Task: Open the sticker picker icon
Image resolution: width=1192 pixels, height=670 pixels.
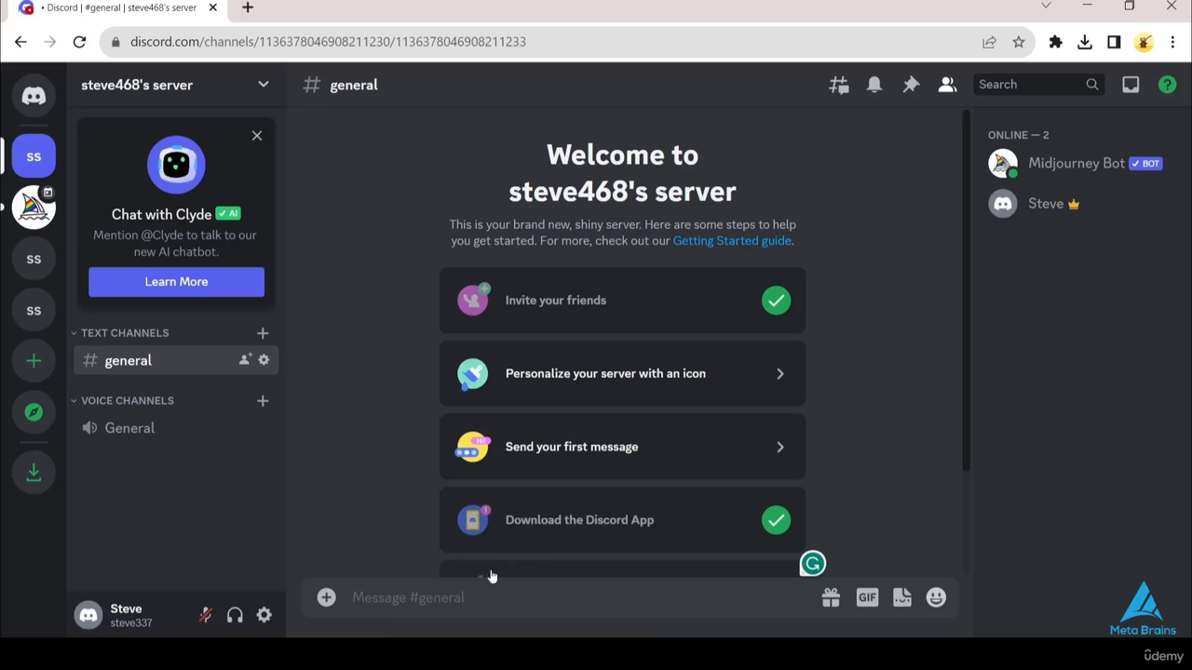Action: point(901,597)
